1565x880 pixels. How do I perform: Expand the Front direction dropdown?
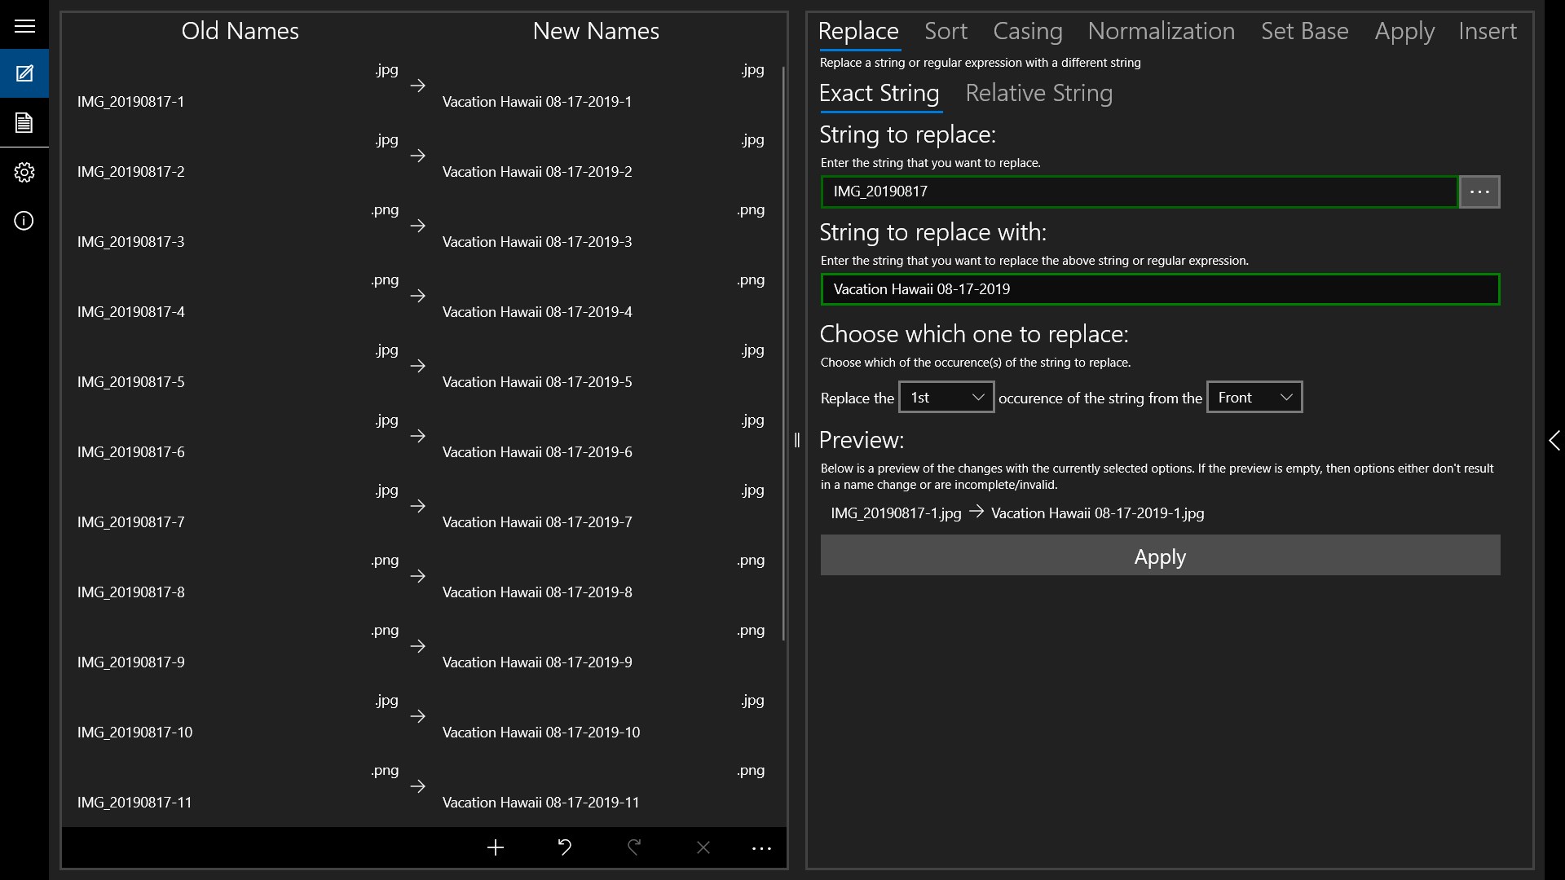tap(1254, 398)
